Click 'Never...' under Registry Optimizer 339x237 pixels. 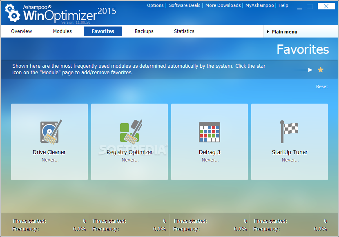(130, 160)
